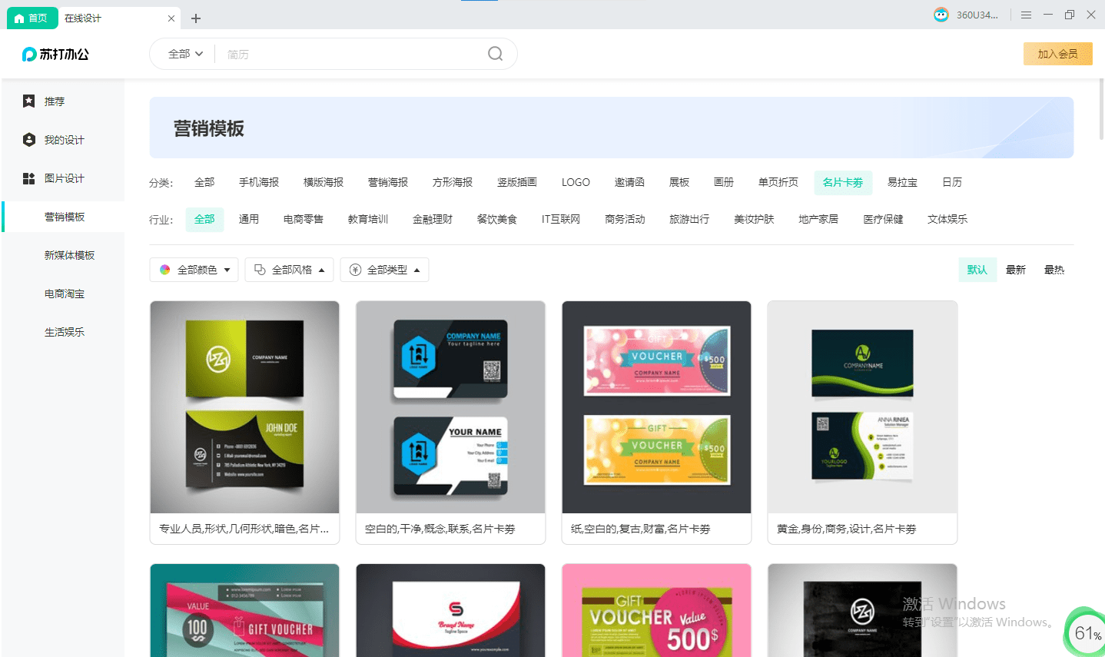
Task: Filter industry by 文体娱乐
Action: pos(947,219)
